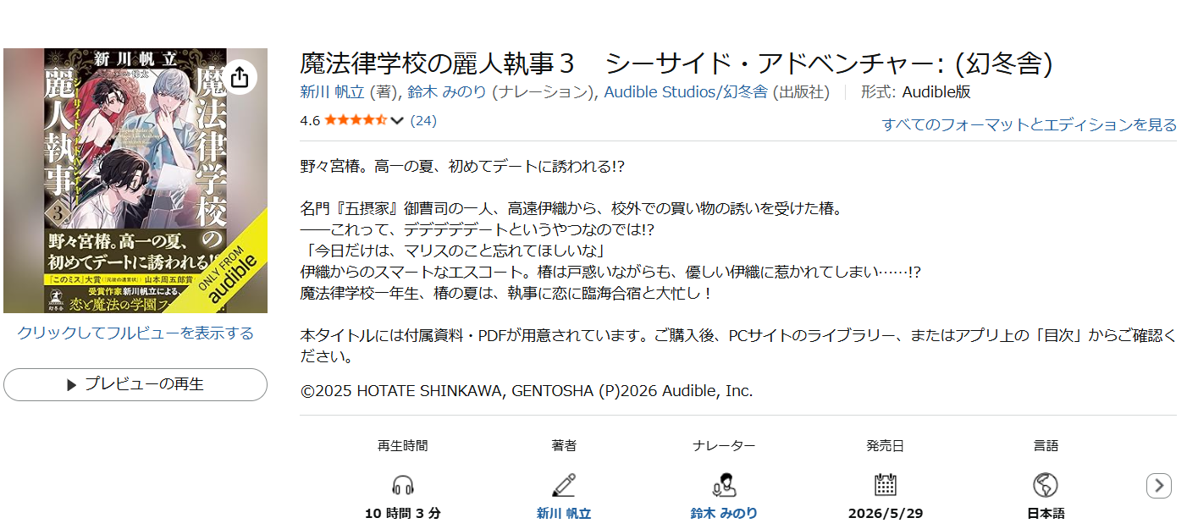Click the calendar icon above the 発売日 date

click(x=885, y=485)
